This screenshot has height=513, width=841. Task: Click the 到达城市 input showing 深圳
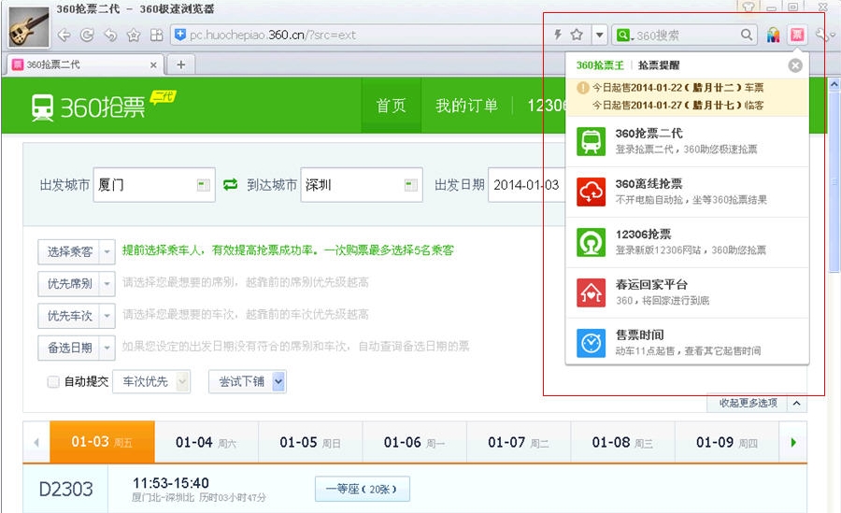362,185
